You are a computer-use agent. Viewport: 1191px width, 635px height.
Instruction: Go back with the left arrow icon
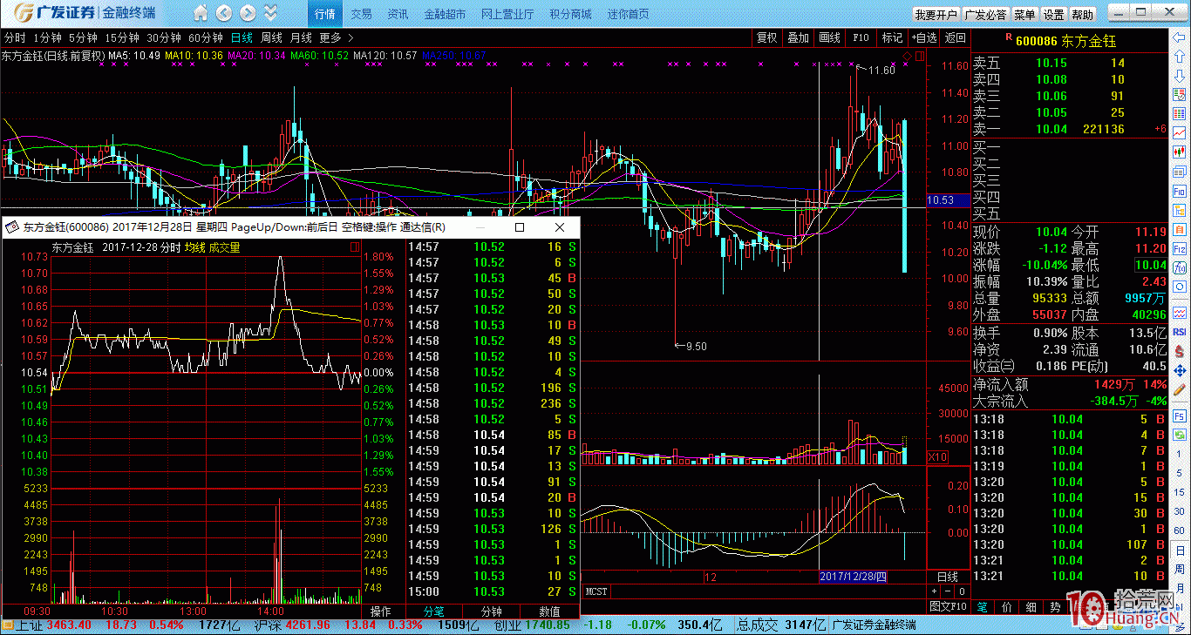pos(224,14)
